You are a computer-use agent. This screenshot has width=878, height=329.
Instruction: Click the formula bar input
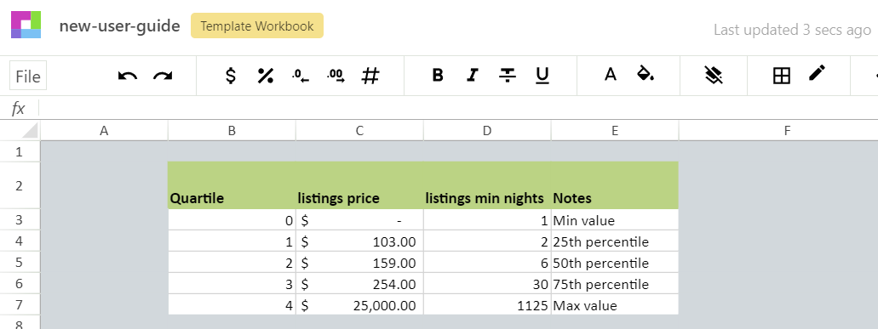(x=458, y=108)
